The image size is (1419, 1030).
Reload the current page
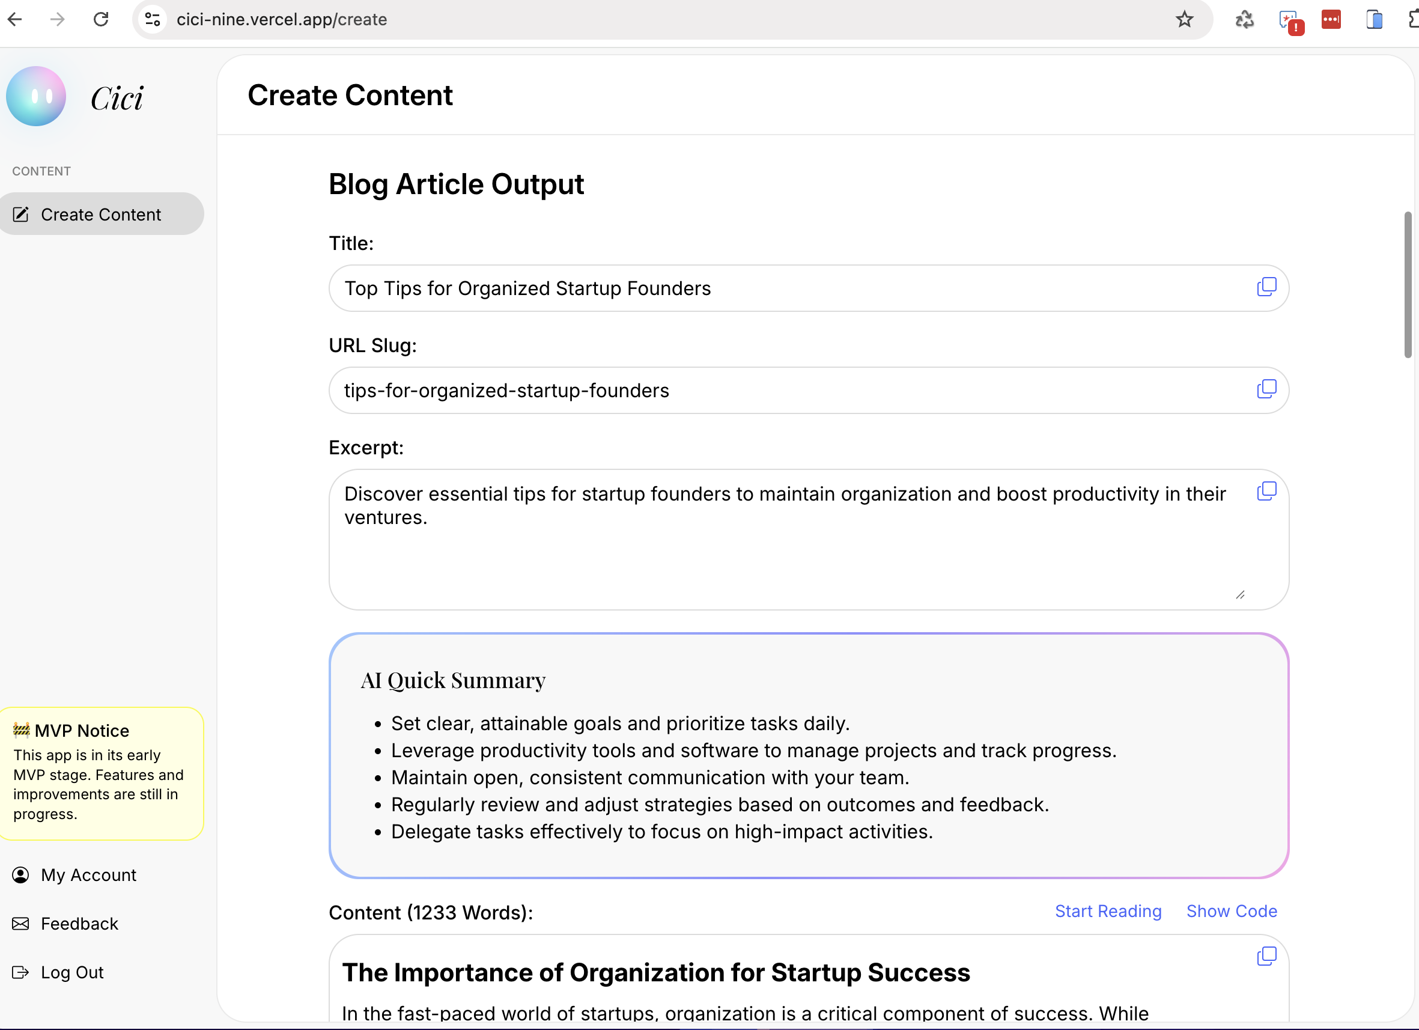[101, 19]
